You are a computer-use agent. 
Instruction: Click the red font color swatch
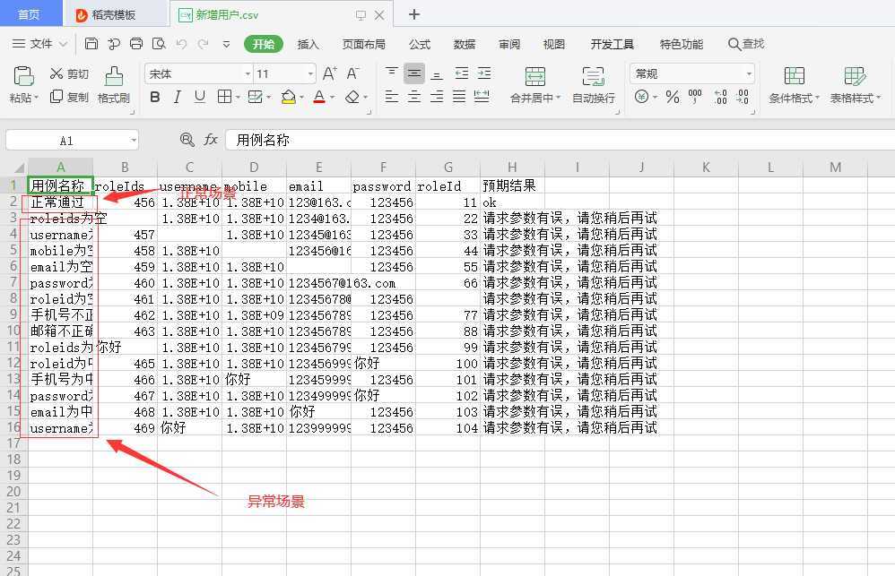coord(319,97)
